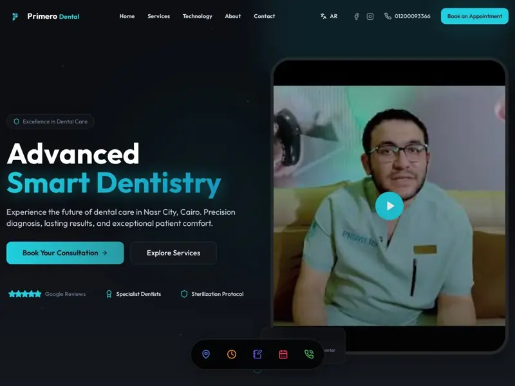This screenshot has height=386, width=515.
Task: Click the phone icon beside 01200093366
Action: tap(388, 16)
